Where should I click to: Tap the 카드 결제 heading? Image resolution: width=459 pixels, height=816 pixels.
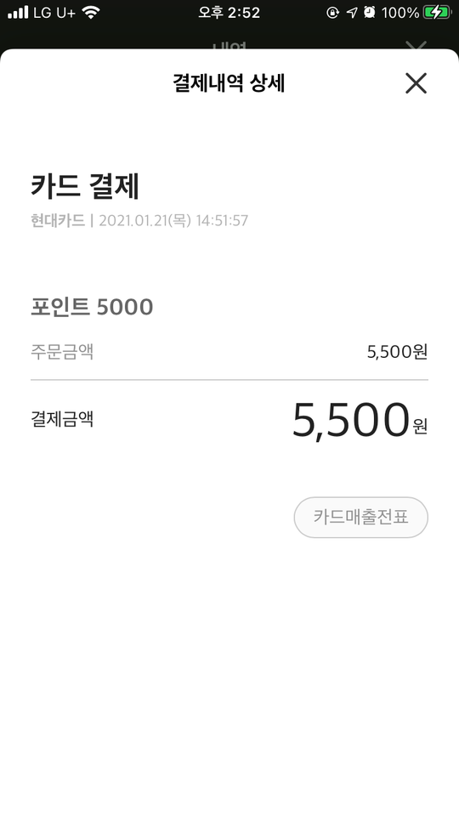pyautogui.click(x=85, y=186)
